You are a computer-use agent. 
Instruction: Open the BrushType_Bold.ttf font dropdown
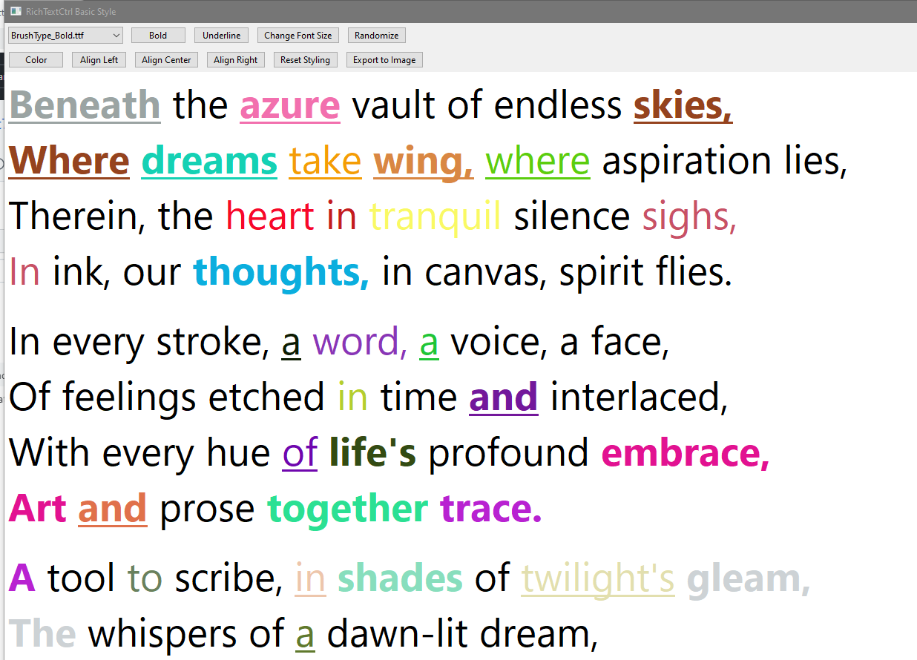65,35
